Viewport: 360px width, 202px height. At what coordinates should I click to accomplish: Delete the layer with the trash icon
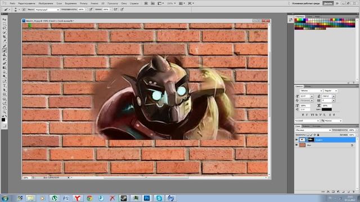(x=354, y=192)
